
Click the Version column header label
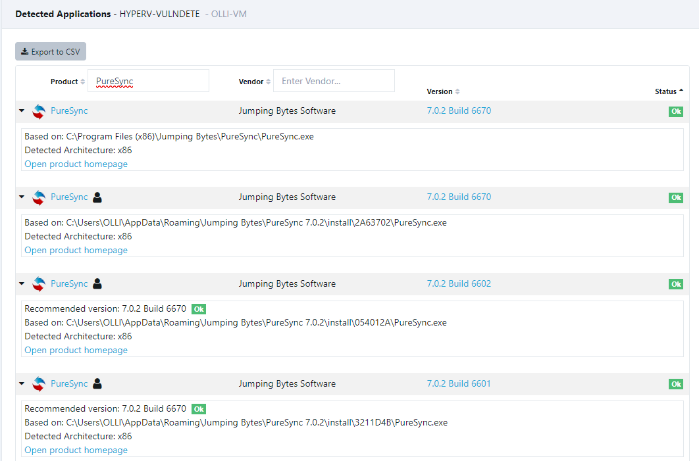tap(440, 91)
